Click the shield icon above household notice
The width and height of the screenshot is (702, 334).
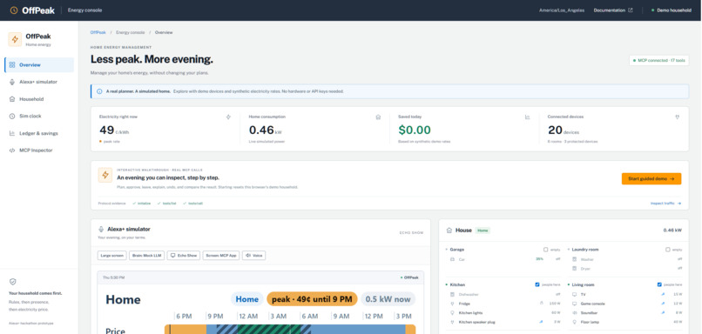click(12, 282)
